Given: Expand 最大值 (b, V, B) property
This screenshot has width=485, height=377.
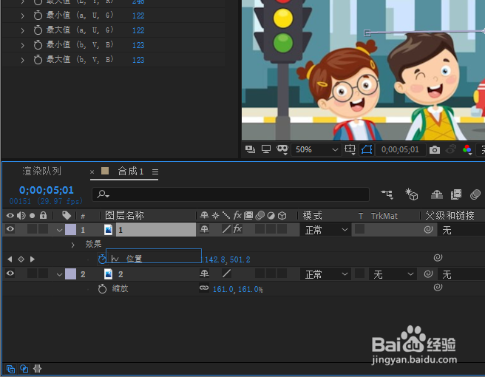Looking at the screenshot, I should point(23,60).
